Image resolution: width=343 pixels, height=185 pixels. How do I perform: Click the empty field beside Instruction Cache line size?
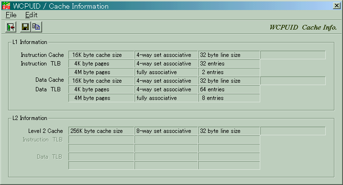coord(293,55)
